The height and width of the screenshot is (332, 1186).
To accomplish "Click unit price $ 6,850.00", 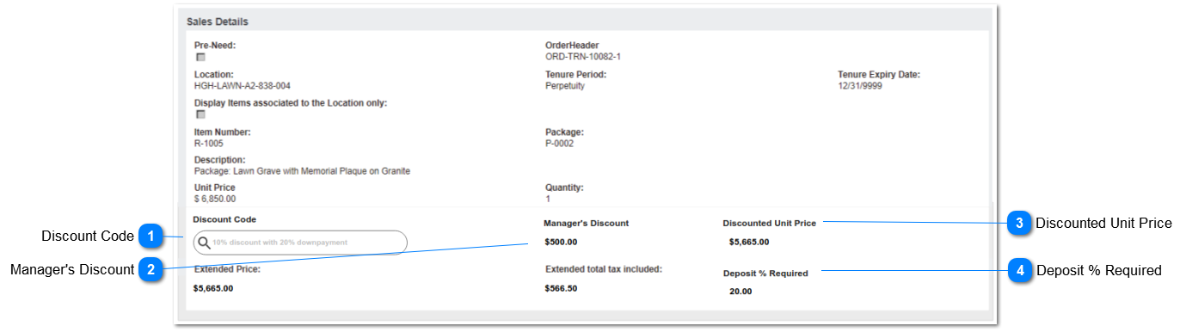I will (215, 199).
